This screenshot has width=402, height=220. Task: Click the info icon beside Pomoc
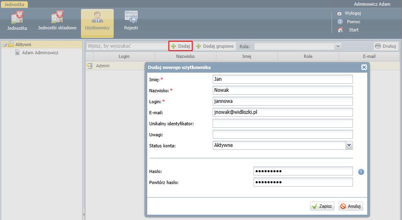click(340, 22)
